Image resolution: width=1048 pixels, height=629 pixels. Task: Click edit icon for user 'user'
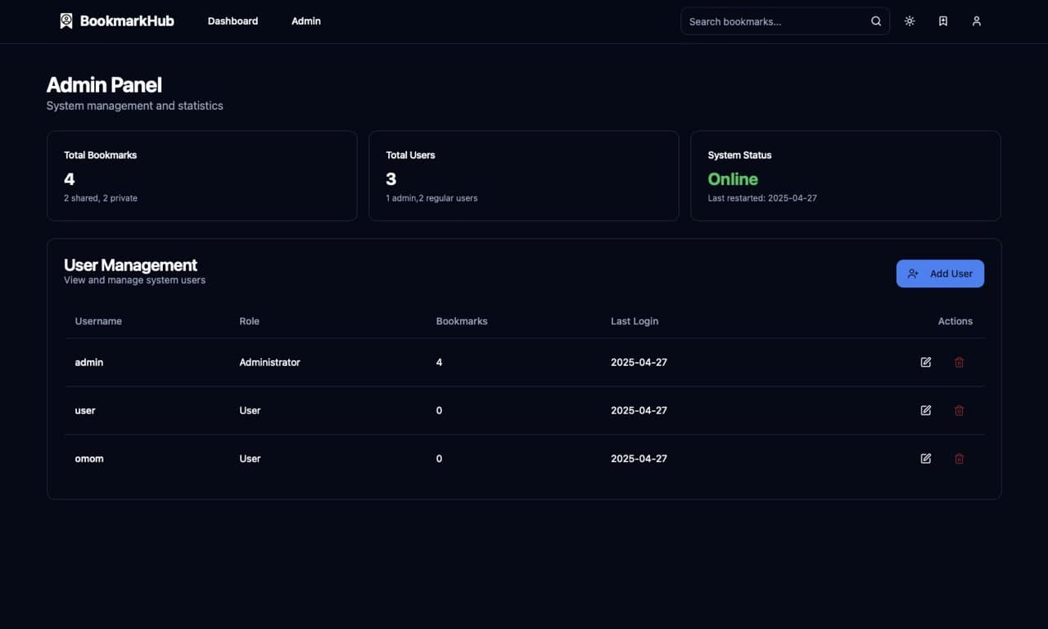click(x=926, y=410)
